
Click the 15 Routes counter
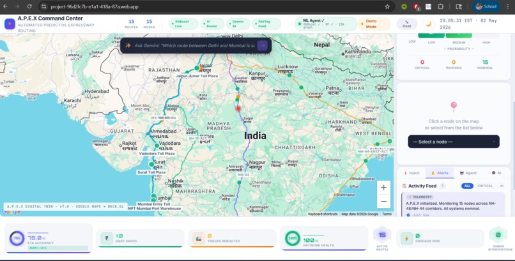[131, 24]
